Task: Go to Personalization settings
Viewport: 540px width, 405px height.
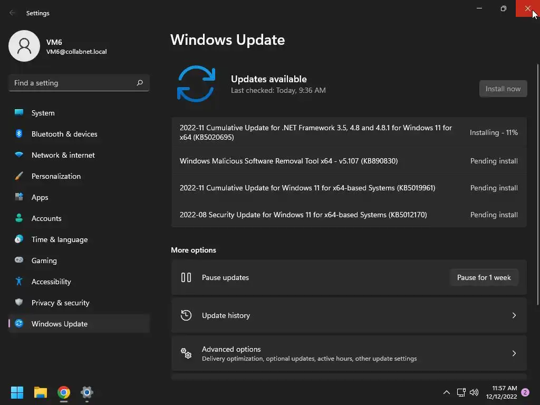Action: pyautogui.click(x=79, y=176)
